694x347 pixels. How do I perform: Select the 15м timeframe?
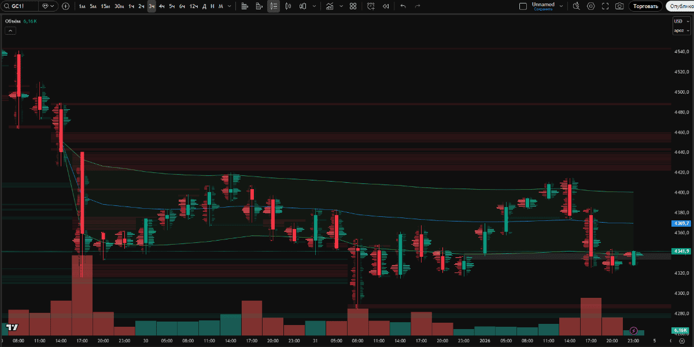pos(105,6)
